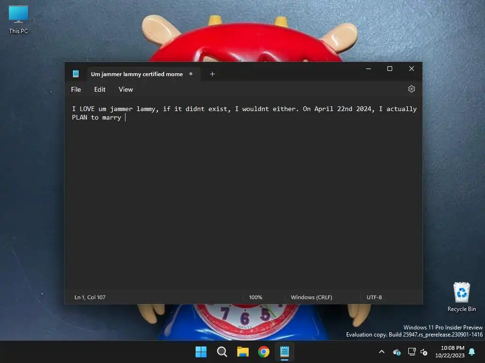Open the Edit menu
The height and width of the screenshot is (363, 485).
point(99,89)
